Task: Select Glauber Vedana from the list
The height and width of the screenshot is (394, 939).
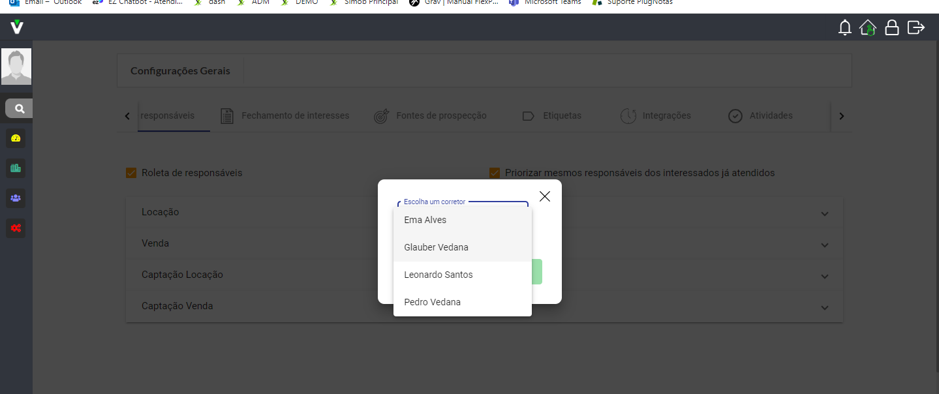Action: [x=463, y=248]
